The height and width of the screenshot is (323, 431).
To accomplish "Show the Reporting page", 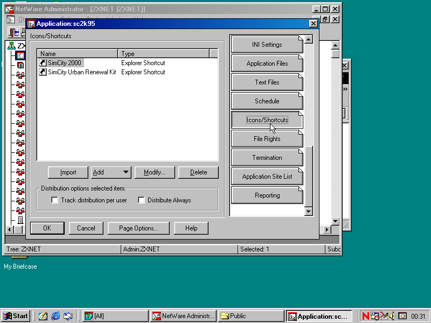I will [267, 195].
